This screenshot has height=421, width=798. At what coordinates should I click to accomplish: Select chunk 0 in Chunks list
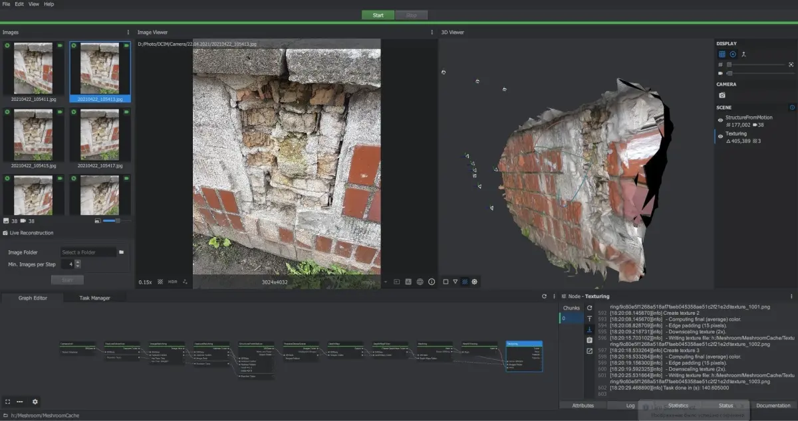(572, 319)
